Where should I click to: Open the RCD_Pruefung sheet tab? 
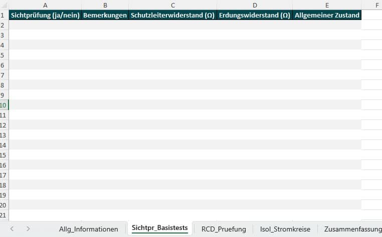(224, 229)
